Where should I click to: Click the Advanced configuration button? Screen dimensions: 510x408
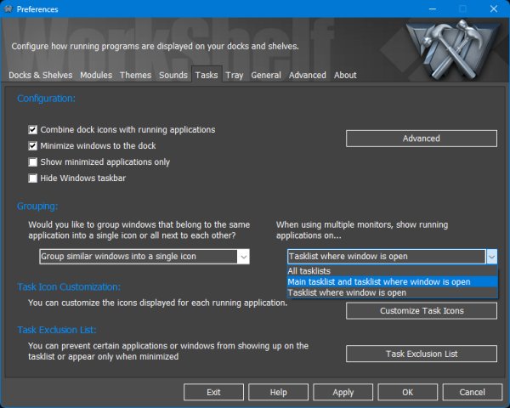(x=421, y=139)
